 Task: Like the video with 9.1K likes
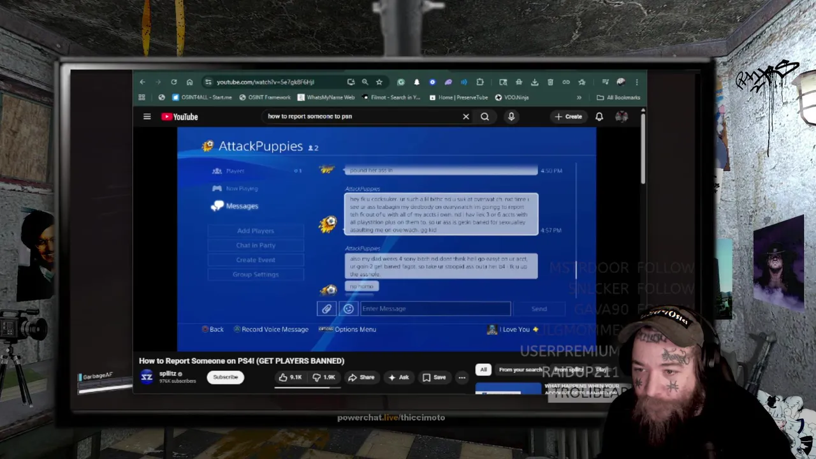(x=290, y=377)
